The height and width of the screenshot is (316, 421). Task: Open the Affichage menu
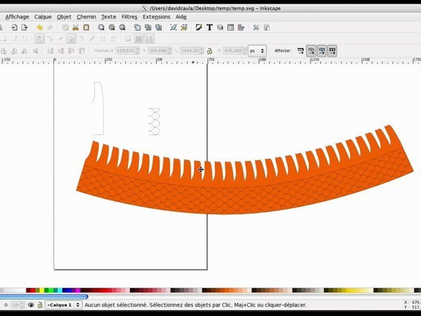pyautogui.click(x=17, y=17)
